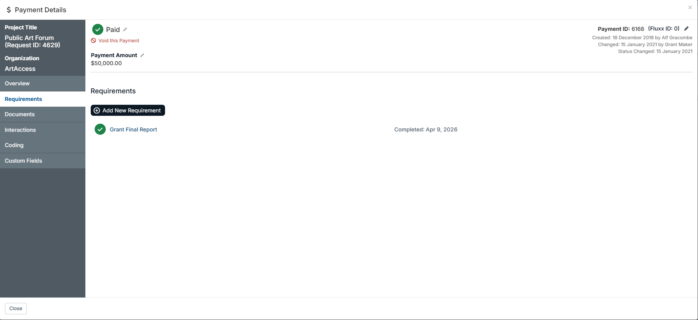Click the Close button at bottom

click(x=16, y=309)
